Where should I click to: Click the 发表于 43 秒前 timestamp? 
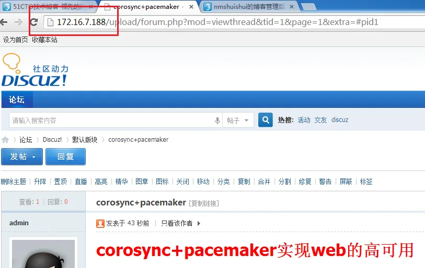(128, 223)
